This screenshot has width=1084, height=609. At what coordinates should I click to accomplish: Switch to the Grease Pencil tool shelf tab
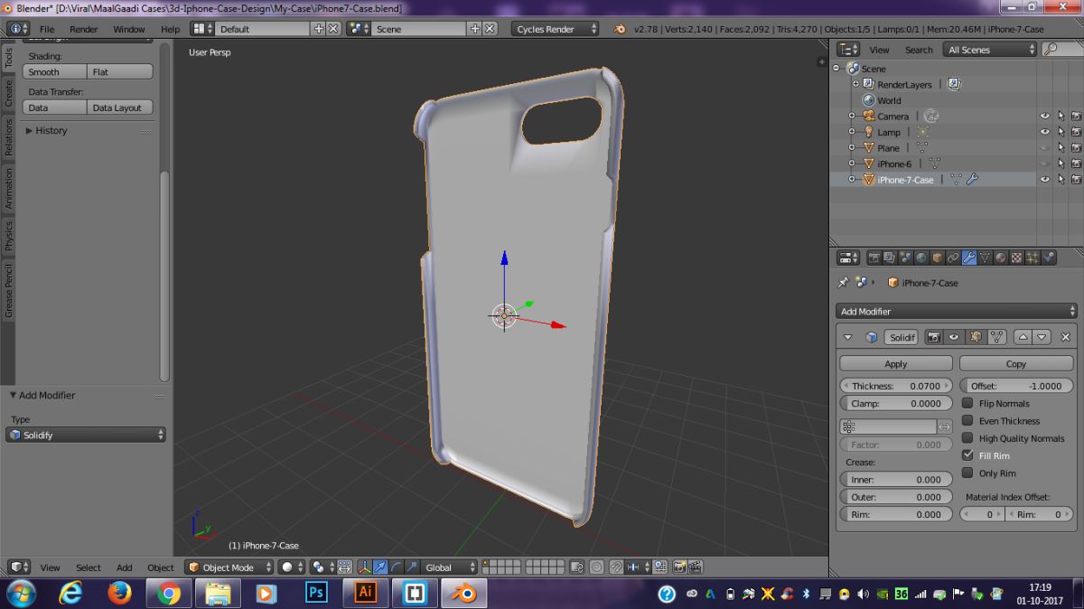pyautogui.click(x=9, y=291)
